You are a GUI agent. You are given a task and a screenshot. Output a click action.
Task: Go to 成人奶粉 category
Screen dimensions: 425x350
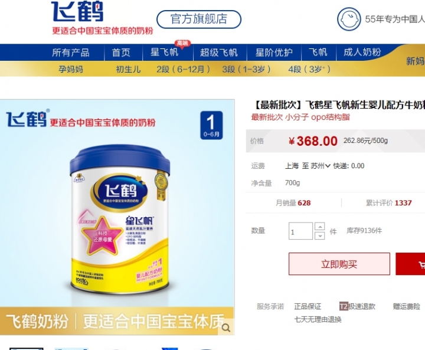362,52
